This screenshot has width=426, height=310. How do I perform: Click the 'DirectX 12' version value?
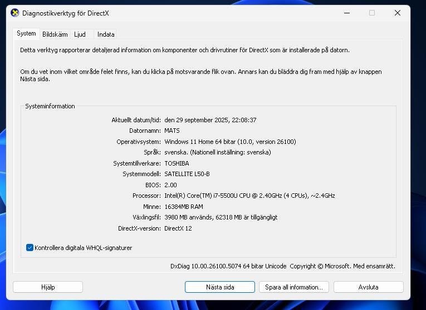[178, 228]
